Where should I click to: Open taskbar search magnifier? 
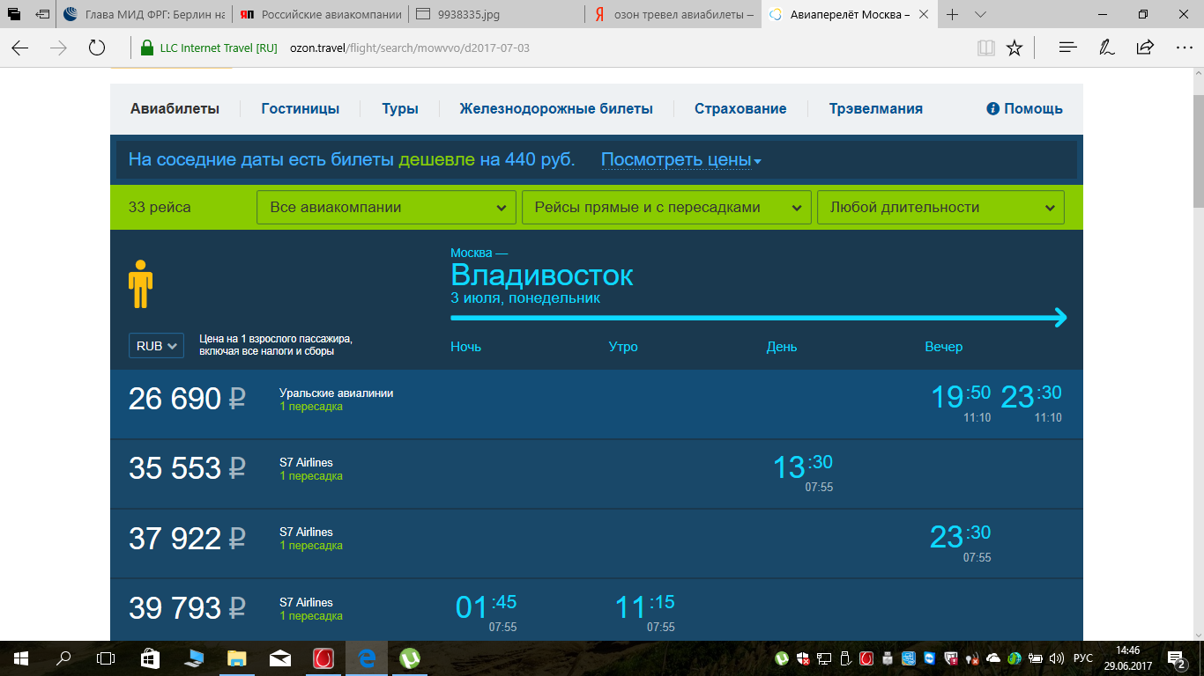tap(63, 658)
